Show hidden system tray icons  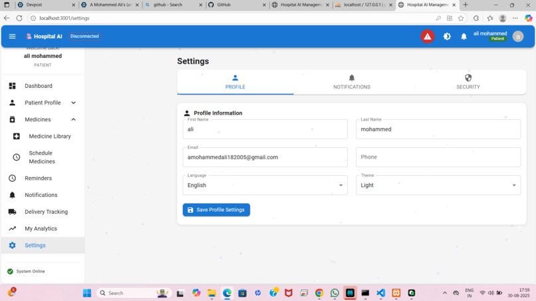click(445, 293)
